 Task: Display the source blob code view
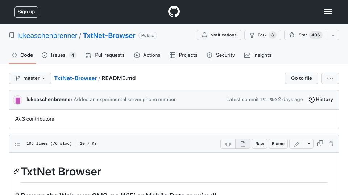click(x=228, y=144)
